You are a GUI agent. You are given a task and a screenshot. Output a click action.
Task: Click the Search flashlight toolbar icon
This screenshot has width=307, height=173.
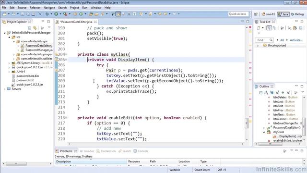[103, 14]
